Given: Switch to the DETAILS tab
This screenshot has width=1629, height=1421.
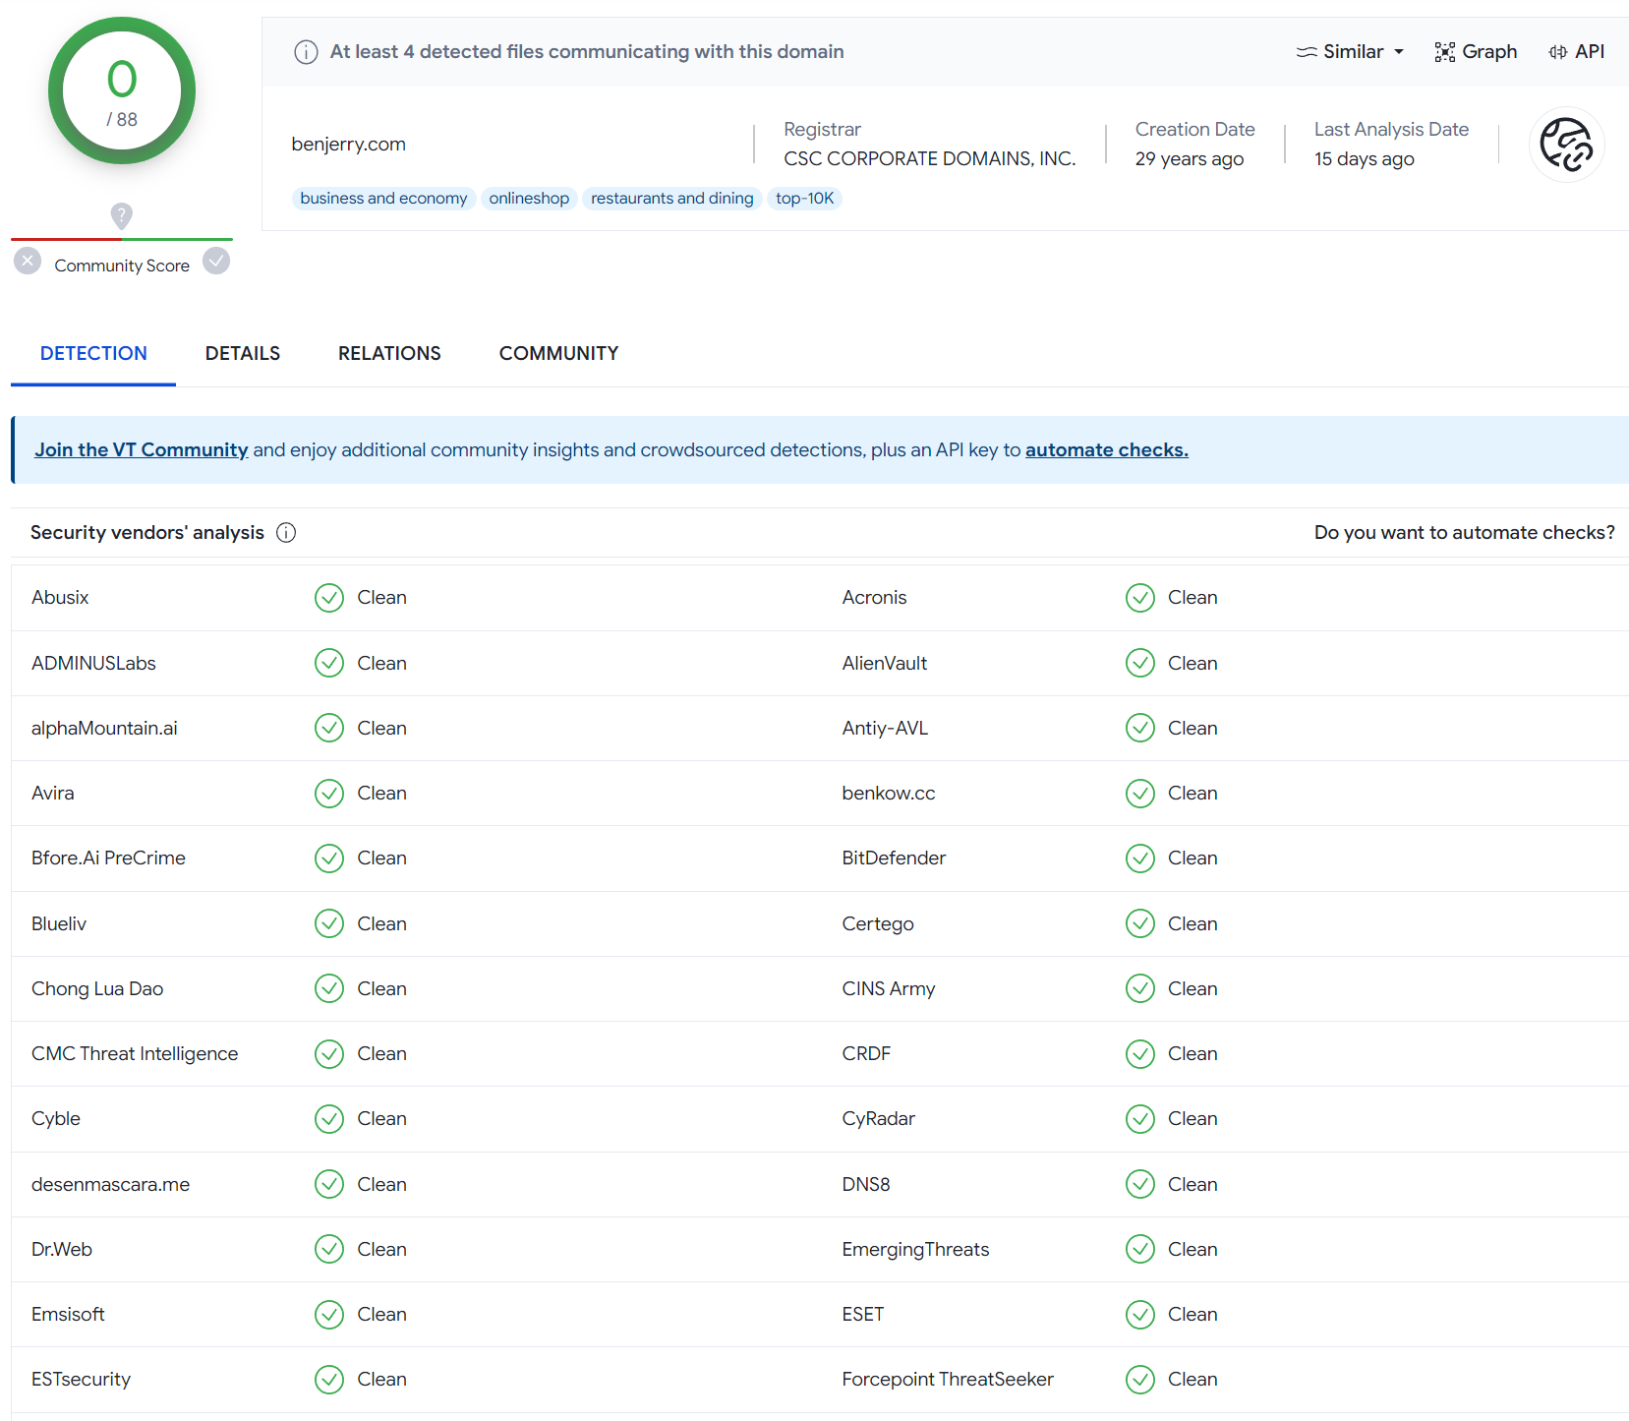Looking at the screenshot, I should [243, 353].
